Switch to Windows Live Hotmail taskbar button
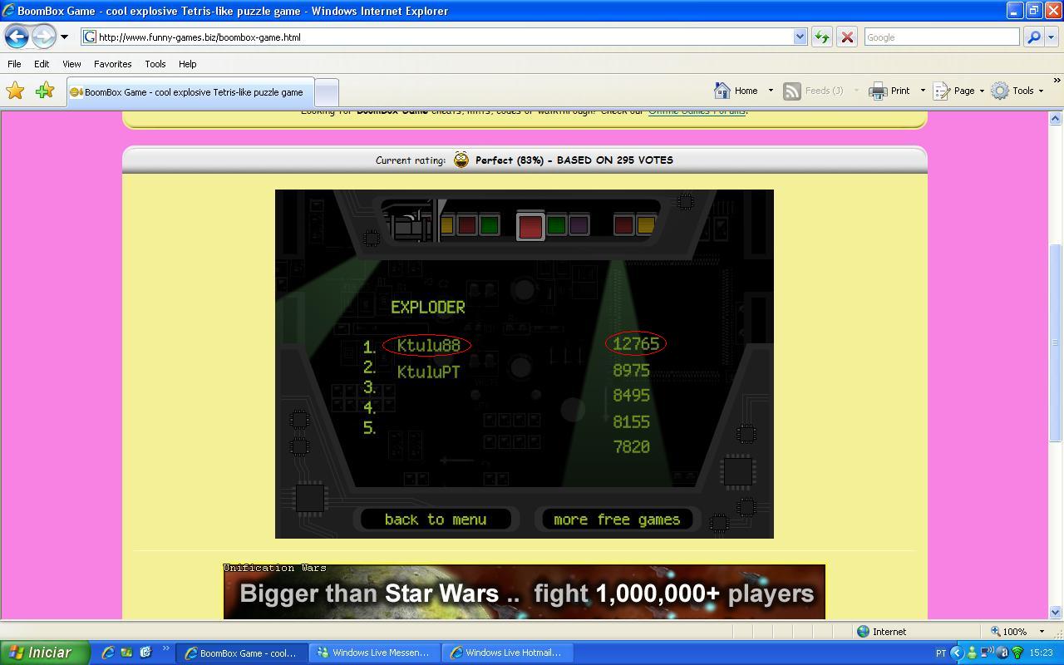This screenshot has height=665, width=1064. (x=507, y=653)
